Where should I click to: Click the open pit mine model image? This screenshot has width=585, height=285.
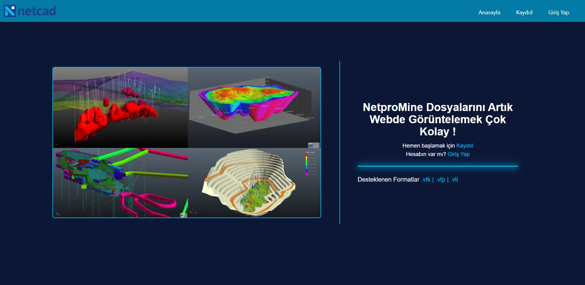[254, 182]
